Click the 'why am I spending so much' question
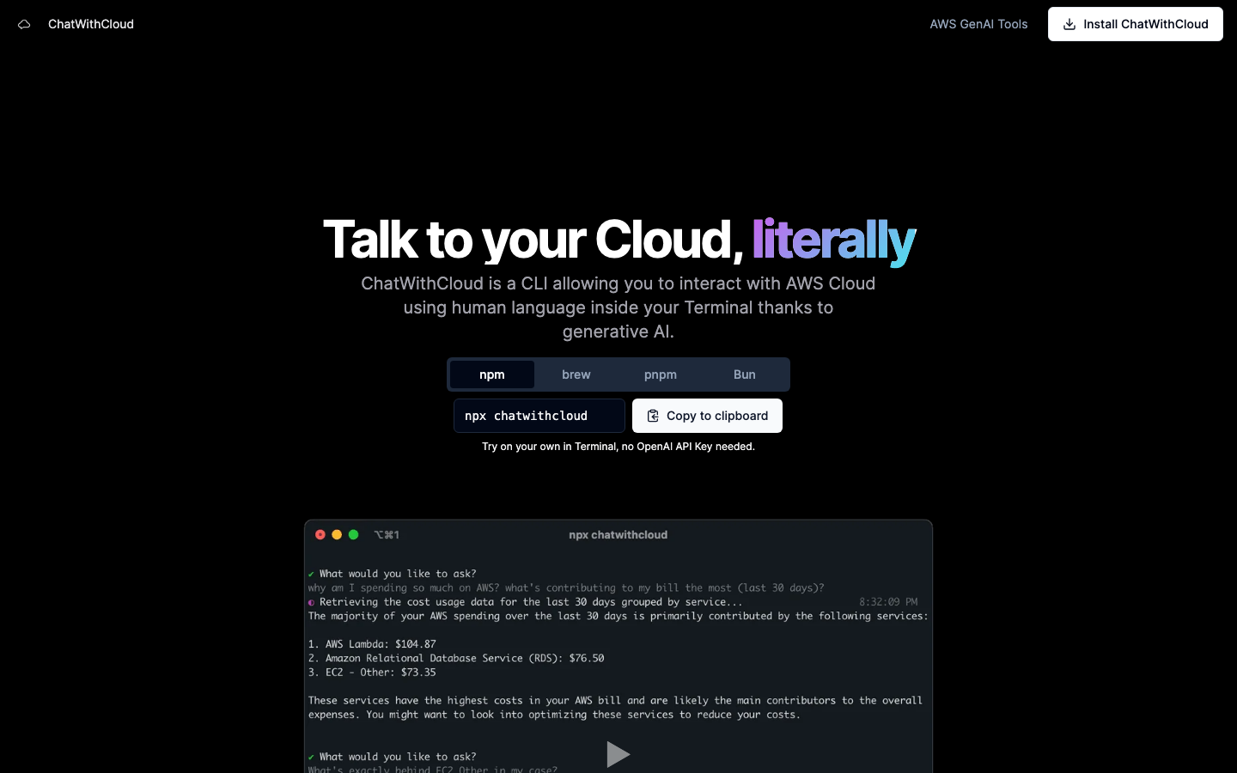Image resolution: width=1237 pixels, height=773 pixels. click(x=566, y=588)
